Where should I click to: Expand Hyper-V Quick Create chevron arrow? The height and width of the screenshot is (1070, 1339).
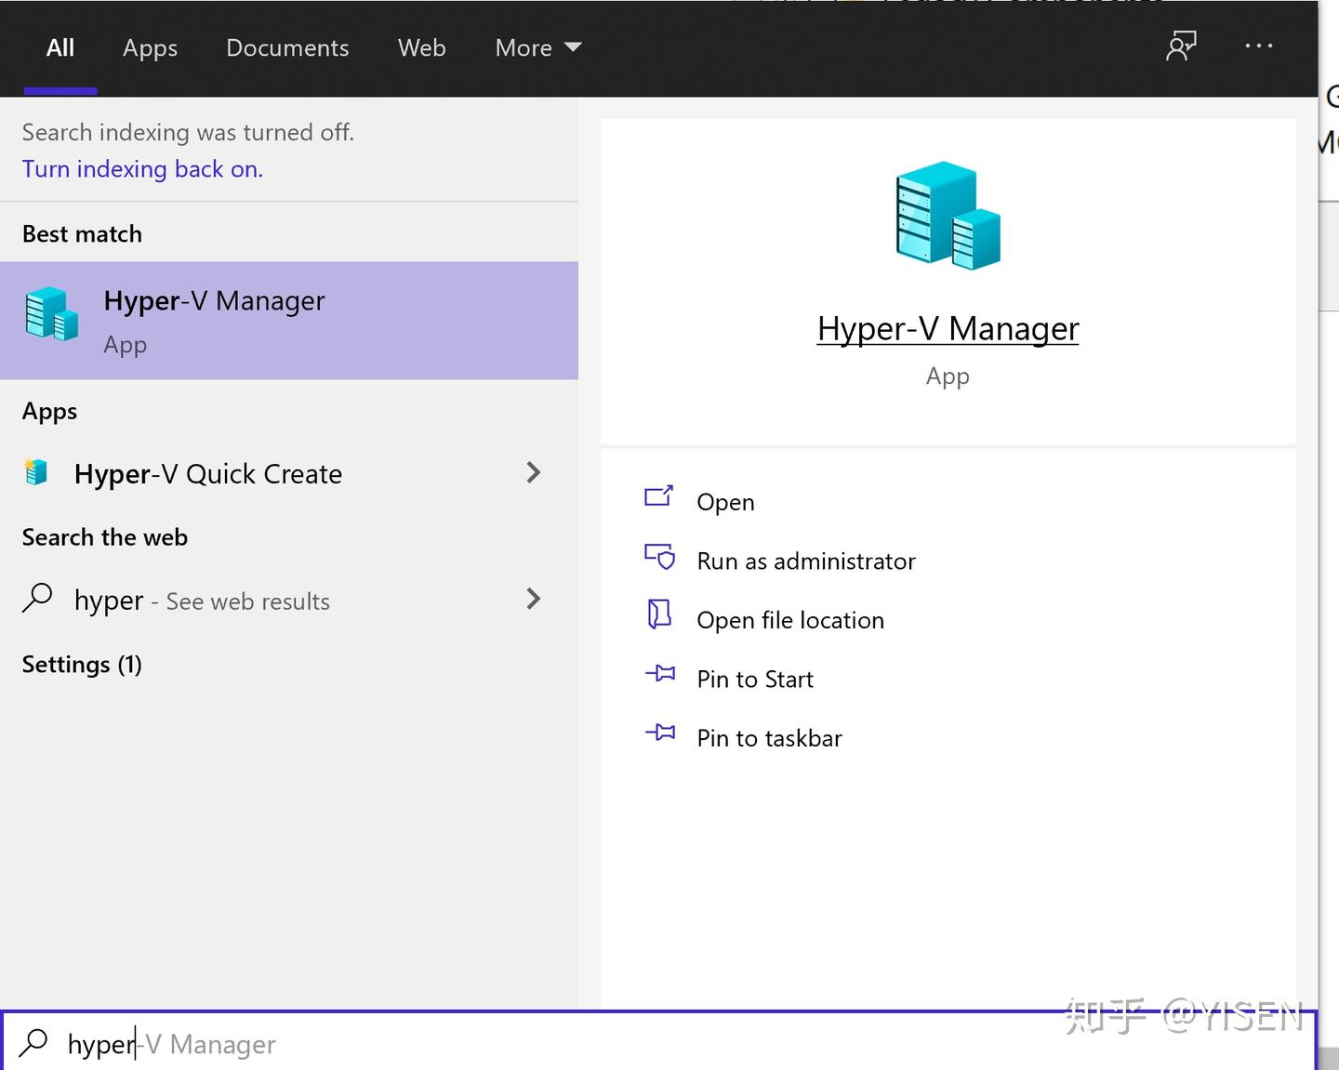[533, 472]
